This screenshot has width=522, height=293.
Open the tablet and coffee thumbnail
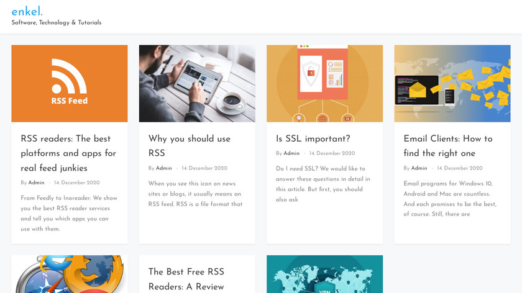[x=197, y=83]
